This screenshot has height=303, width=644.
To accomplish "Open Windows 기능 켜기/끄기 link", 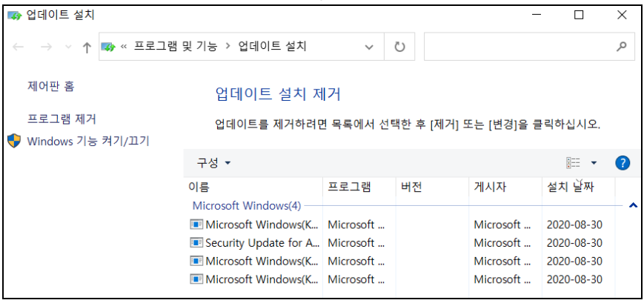I will pyautogui.click(x=88, y=141).
